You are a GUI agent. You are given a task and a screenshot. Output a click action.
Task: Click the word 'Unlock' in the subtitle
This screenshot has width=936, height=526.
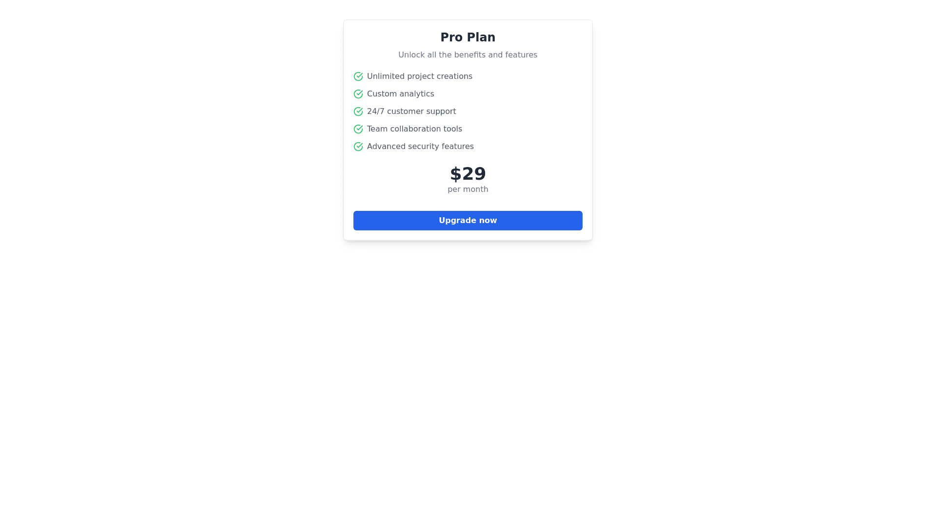411,55
